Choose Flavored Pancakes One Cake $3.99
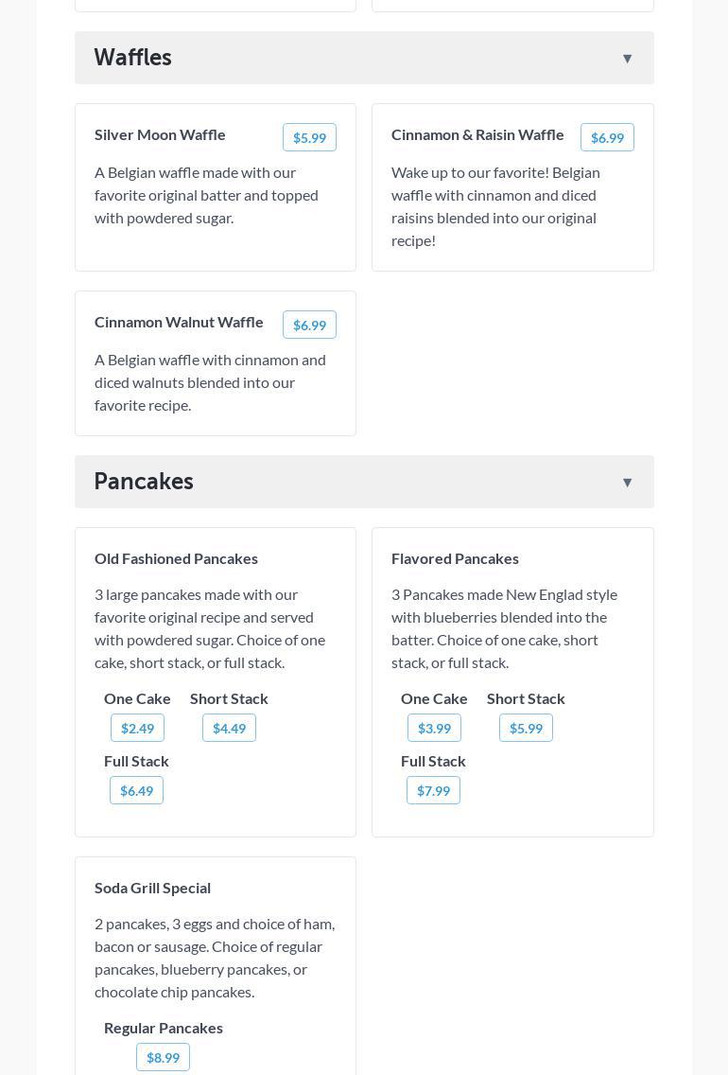Viewport: 728px width, 1075px height. pos(434,729)
